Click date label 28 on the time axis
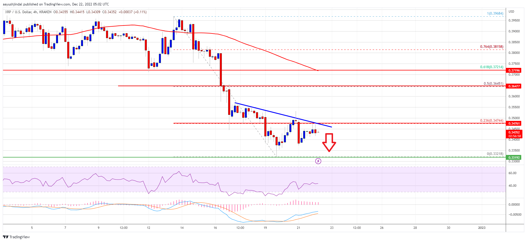The height and width of the screenshot is (242, 527). [x=415, y=228]
